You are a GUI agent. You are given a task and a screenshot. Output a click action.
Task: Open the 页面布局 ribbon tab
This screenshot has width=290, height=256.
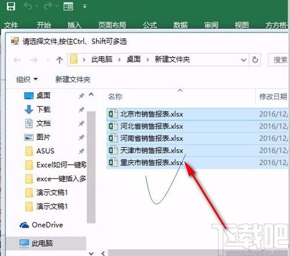(112, 25)
